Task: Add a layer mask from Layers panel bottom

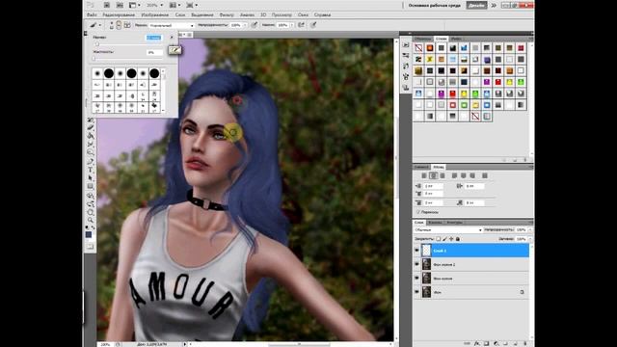Action: point(486,343)
